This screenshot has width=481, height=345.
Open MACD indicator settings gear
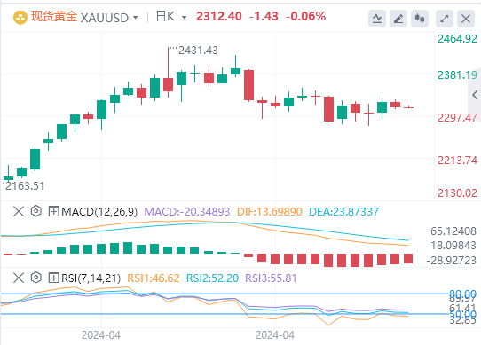coord(36,211)
